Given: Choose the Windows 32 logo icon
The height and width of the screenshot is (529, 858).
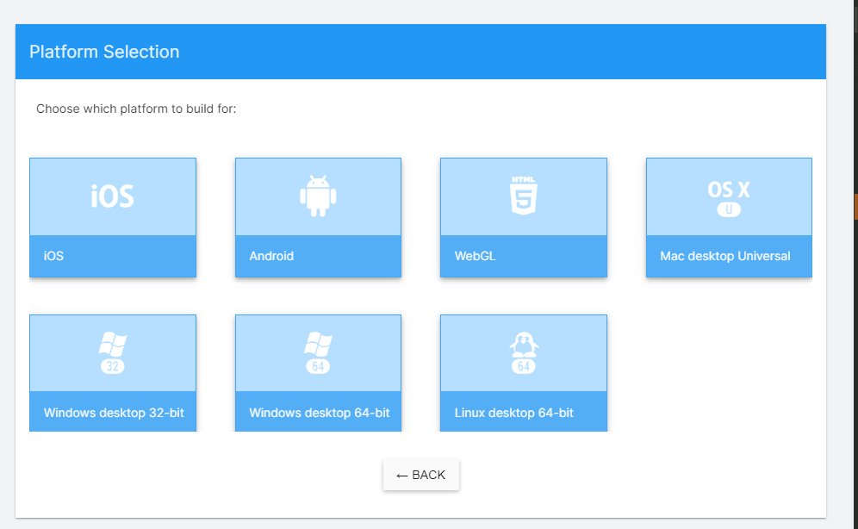Looking at the screenshot, I should pyautogui.click(x=113, y=353).
